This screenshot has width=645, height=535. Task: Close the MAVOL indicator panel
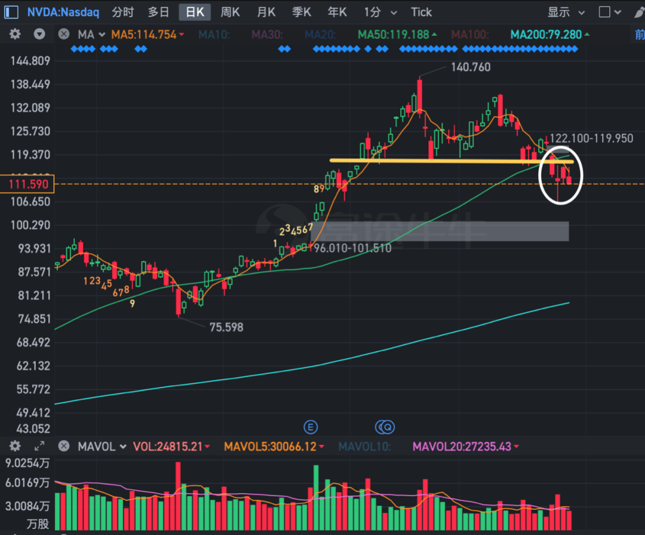pyautogui.click(x=64, y=446)
